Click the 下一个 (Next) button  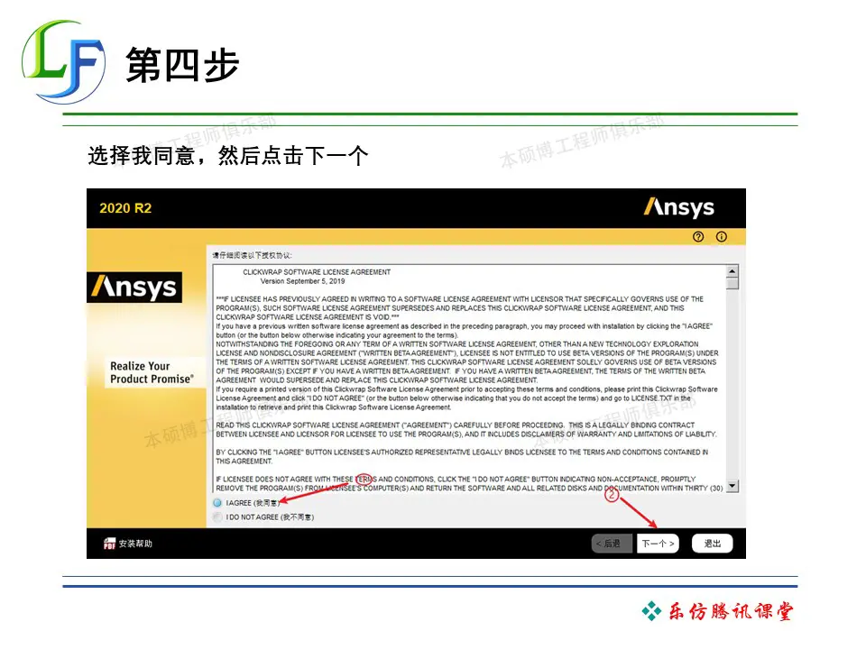(x=658, y=544)
